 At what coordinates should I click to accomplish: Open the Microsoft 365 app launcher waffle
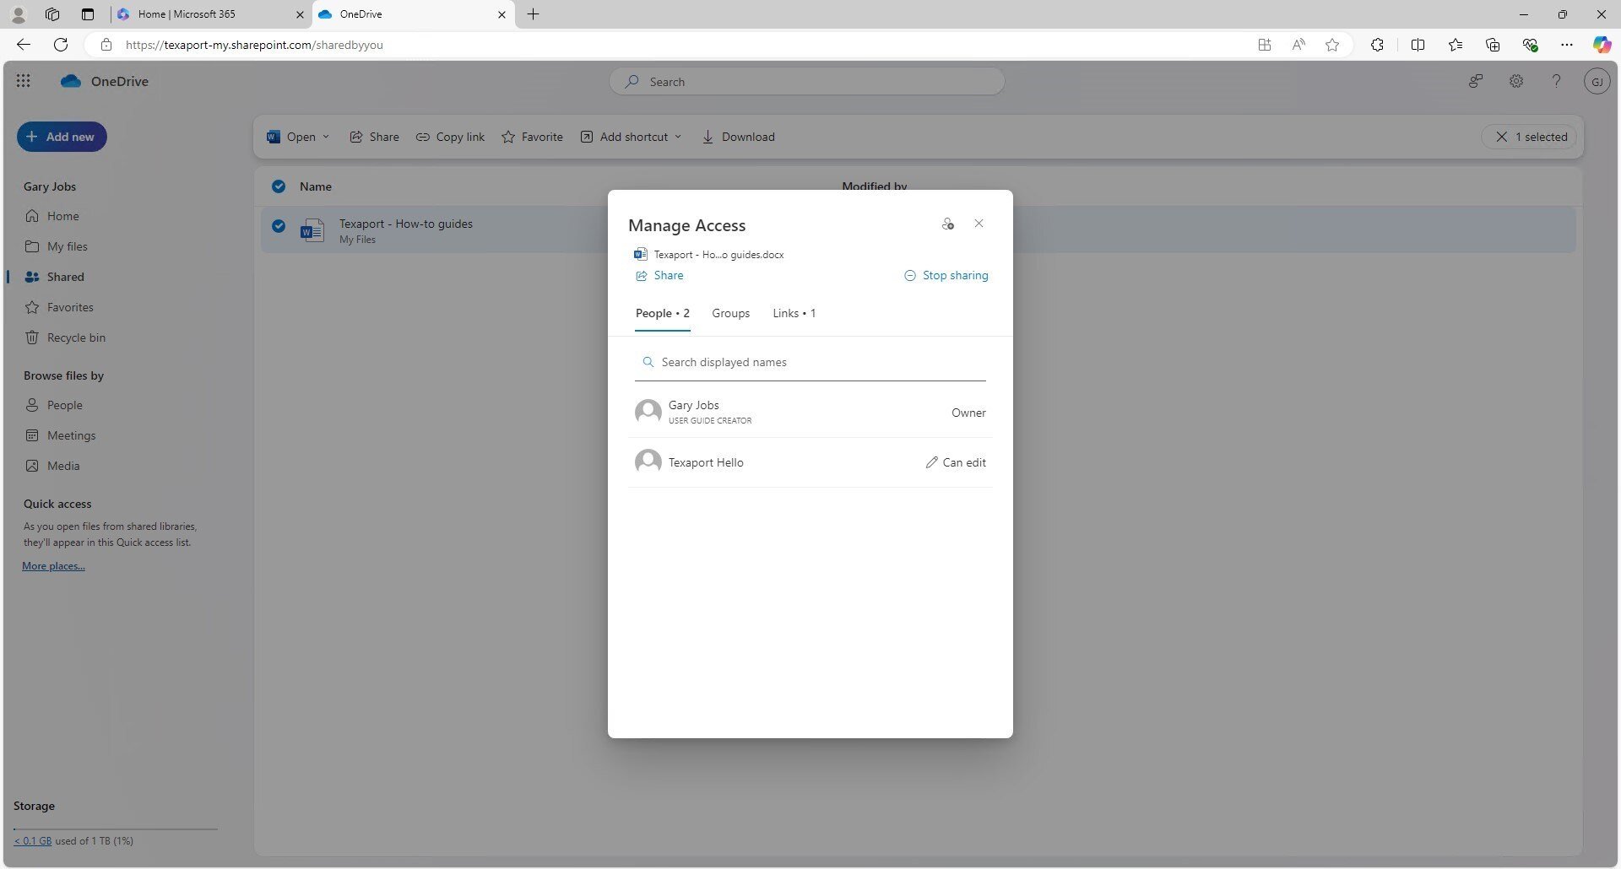[x=23, y=81]
